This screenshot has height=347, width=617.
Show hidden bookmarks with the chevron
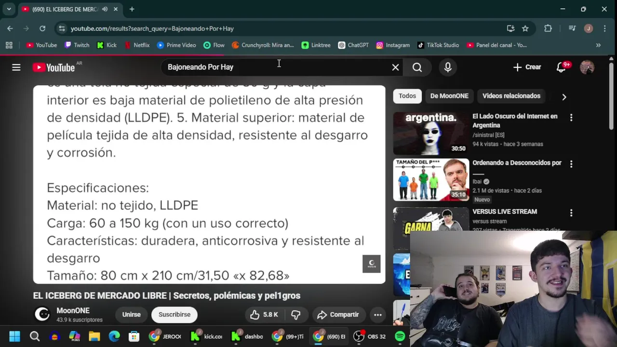[x=598, y=45]
